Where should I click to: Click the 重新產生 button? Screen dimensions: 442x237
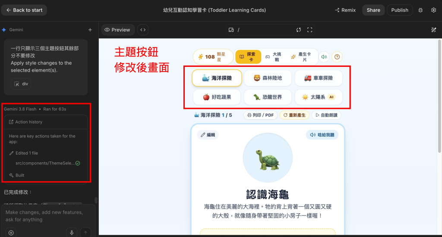(294, 115)
